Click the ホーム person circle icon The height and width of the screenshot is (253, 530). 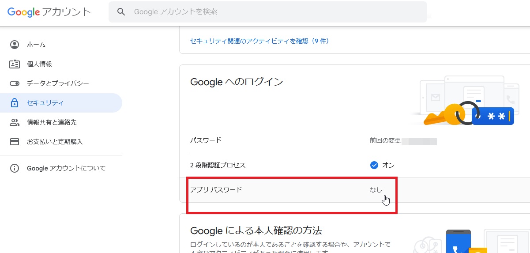click(15, 45)
